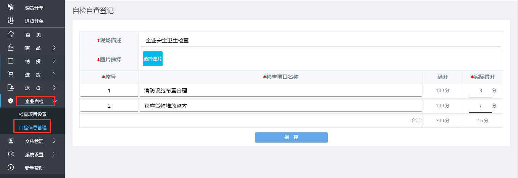Screen dimensions: 518x178
Task: Select 自检信息管理 in the sidebar
Action: point(33,128)
